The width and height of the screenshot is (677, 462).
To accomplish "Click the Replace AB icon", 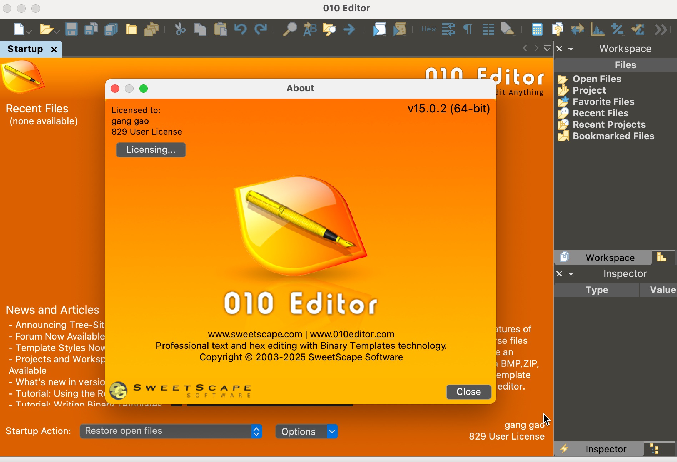I will point(310,29).
